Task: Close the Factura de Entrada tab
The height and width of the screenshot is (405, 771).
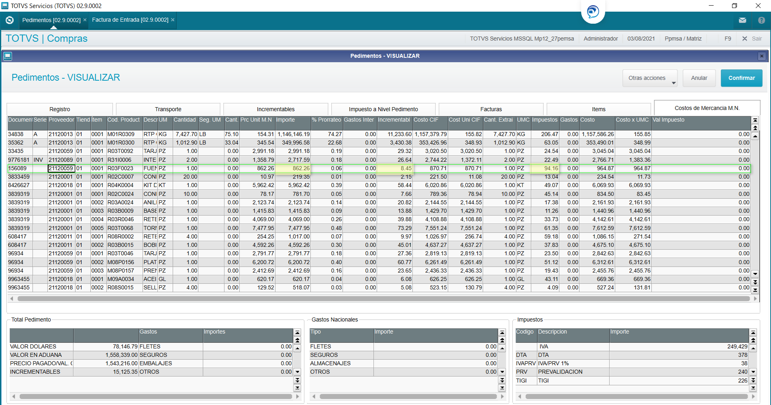Action: pyautogui.click(x=173, y=20)
